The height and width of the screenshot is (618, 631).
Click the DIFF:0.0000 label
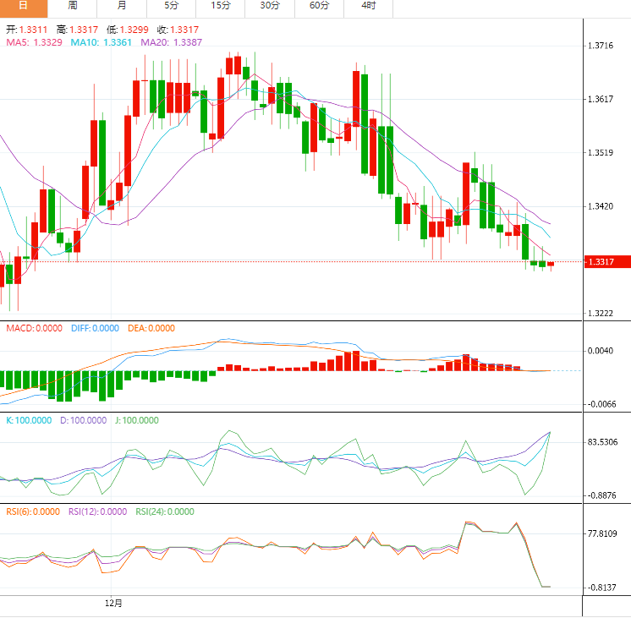(95, 328)
